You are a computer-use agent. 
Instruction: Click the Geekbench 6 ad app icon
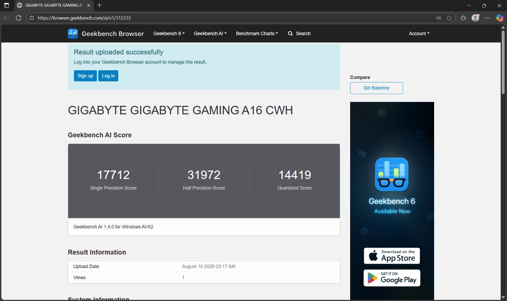(x=392, y=174)
